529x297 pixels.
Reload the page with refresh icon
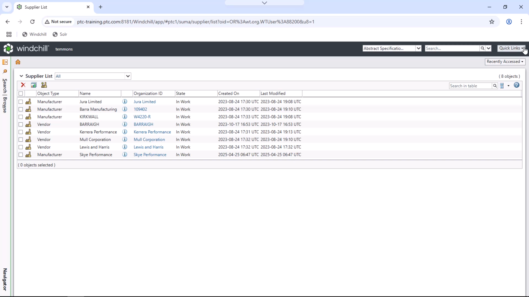pos(32,22)
